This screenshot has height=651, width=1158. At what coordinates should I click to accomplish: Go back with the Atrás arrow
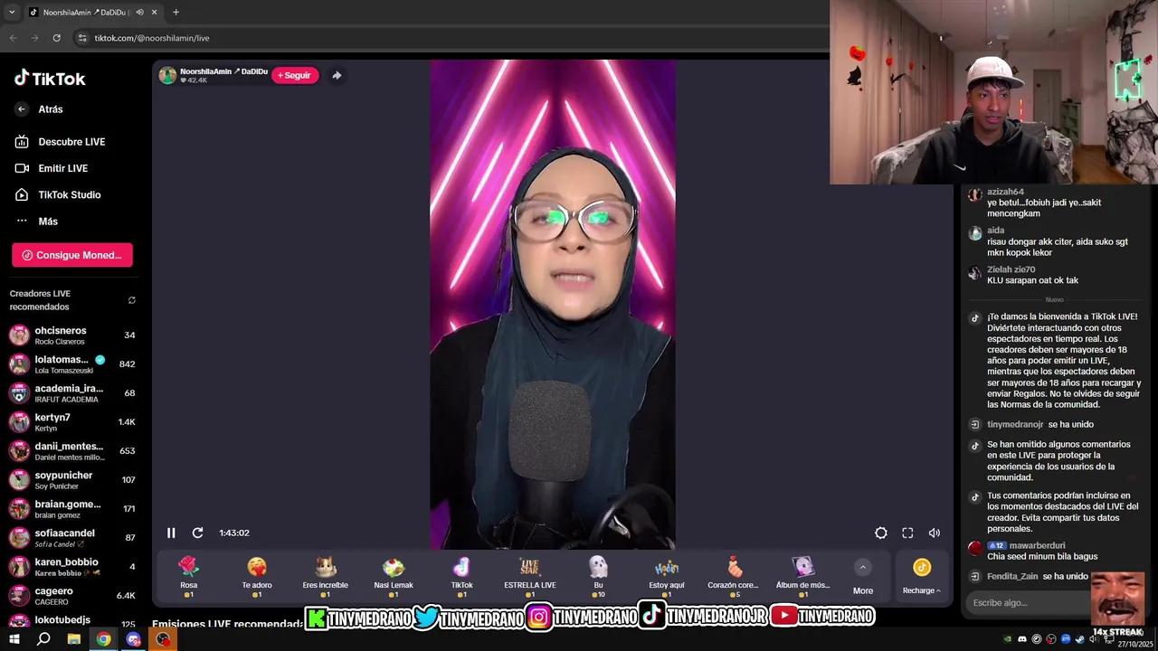click(22, 109)
